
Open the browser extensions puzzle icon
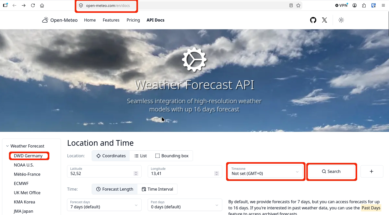point(364,5)
